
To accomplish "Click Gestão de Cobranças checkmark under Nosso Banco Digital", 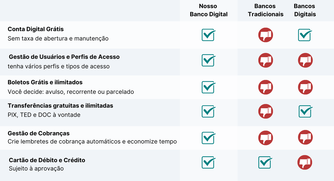I will pos(209,138).
